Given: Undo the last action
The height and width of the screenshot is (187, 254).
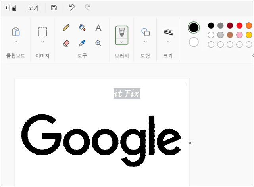Looking at the screenshot, I should pos(72,8).
